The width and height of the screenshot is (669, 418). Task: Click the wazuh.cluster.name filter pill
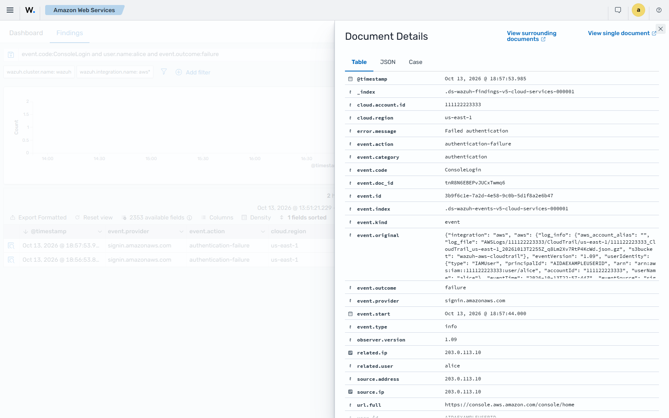(x=39, y=72)
